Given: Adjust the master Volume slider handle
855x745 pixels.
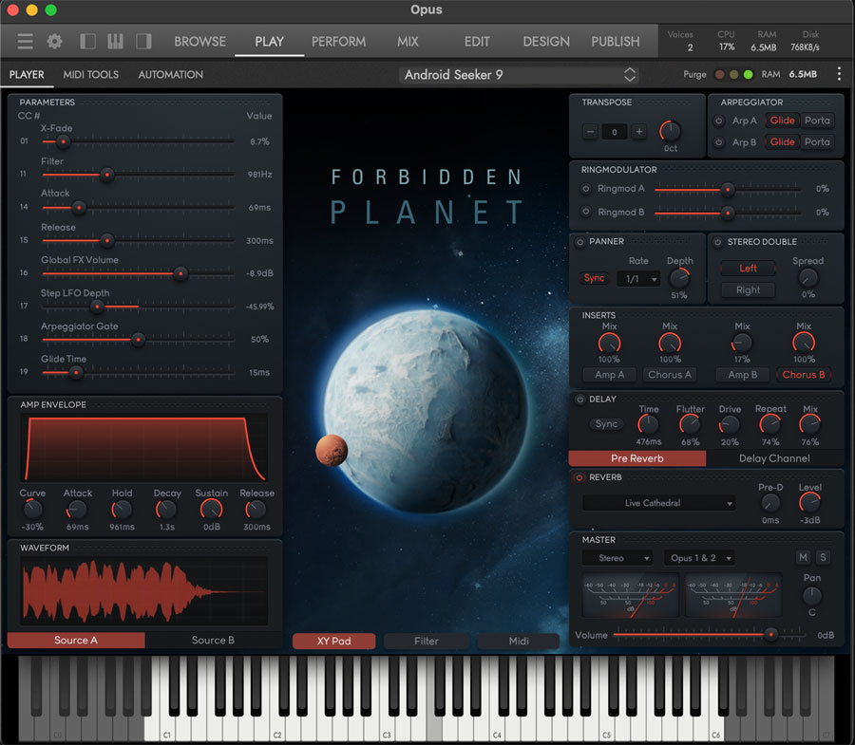Looking at the screenshot, I should point(770,635).
